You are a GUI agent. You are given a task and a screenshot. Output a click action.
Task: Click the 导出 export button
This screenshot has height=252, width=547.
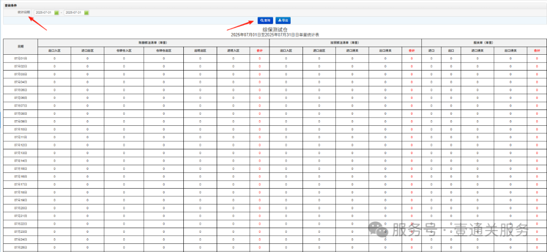pos(284,20)
